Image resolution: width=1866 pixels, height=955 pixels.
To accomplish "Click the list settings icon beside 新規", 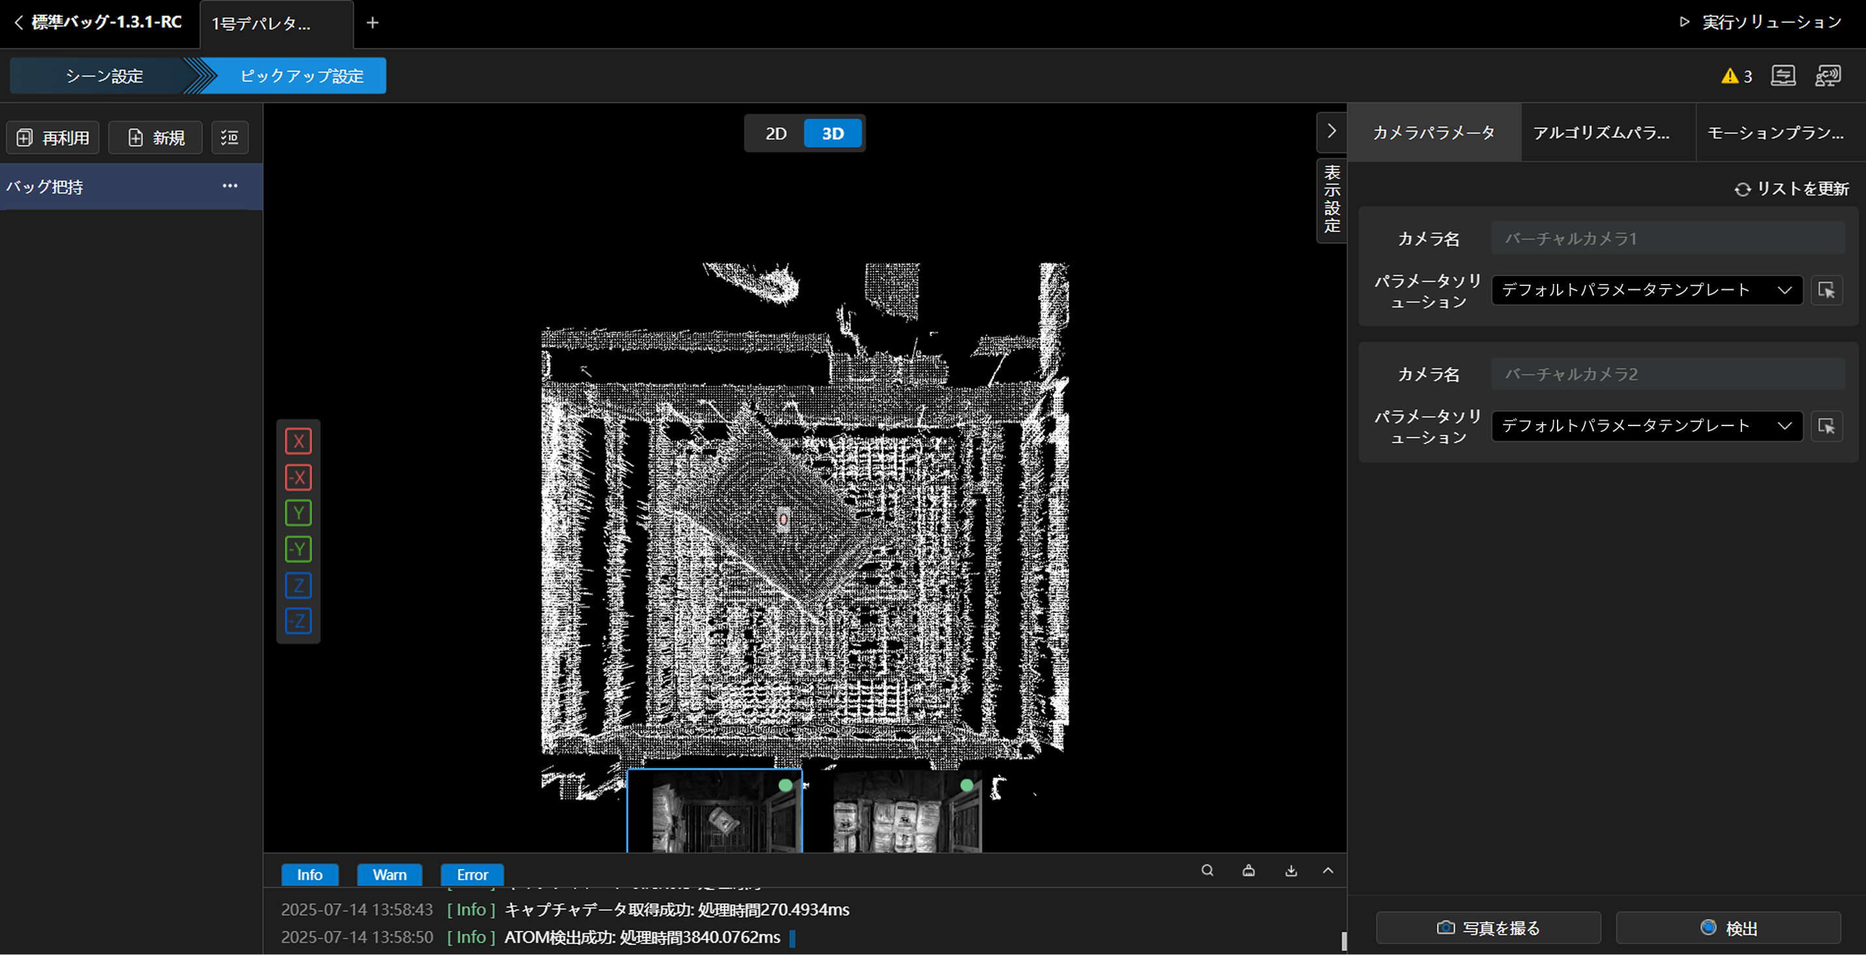I will point(230,137).
